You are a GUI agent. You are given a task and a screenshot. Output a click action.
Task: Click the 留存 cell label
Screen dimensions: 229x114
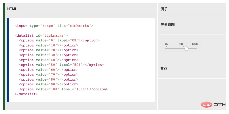click(x=164, y=68)
